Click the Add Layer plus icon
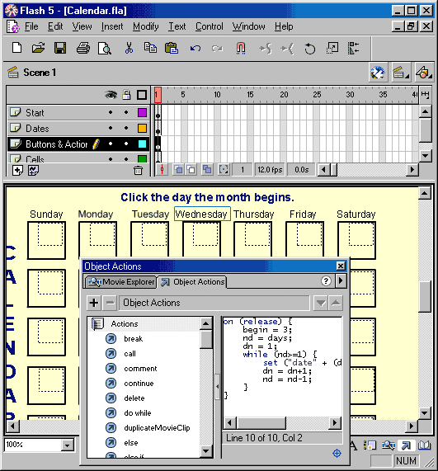The height and width of the screenshot is (471, 438). (17, 170)
